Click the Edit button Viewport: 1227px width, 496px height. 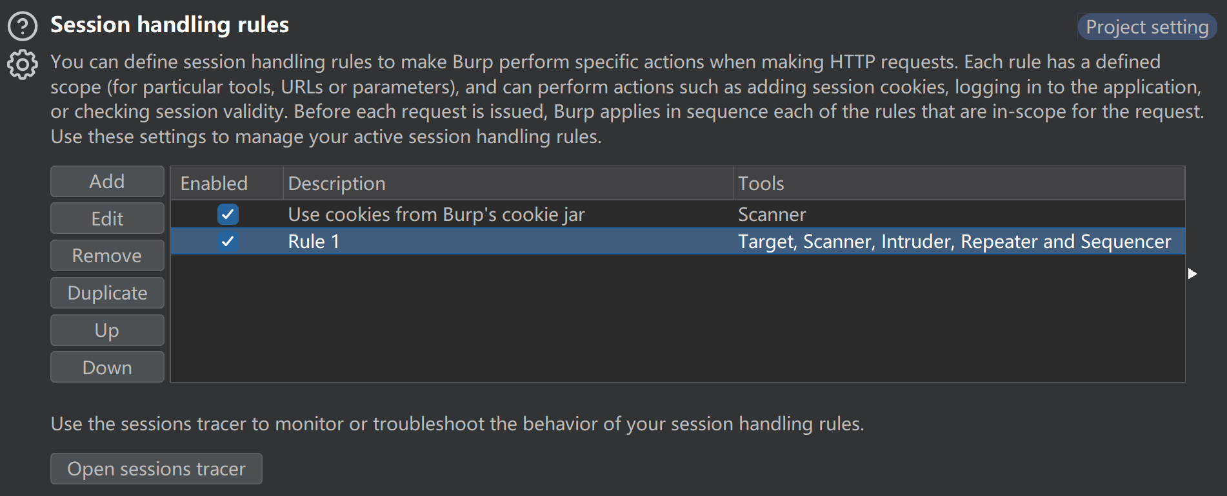click(x=107, y=218)
